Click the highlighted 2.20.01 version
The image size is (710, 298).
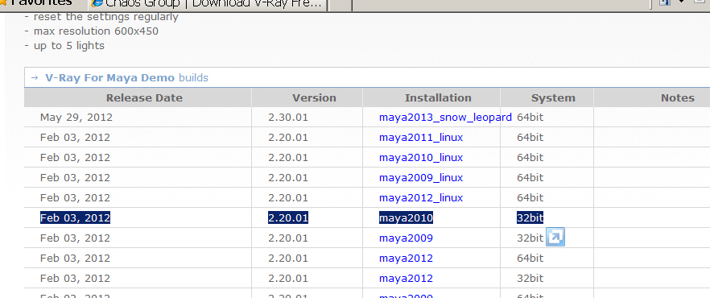tap(288, 217)
